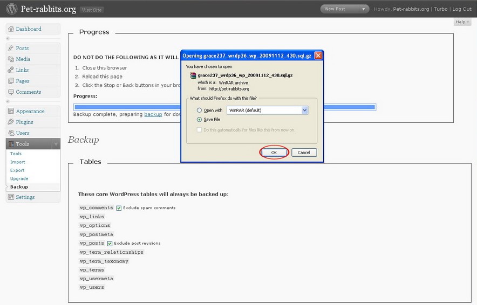
Task: Open the Plugins menu
Action: [x=24, y=122]
